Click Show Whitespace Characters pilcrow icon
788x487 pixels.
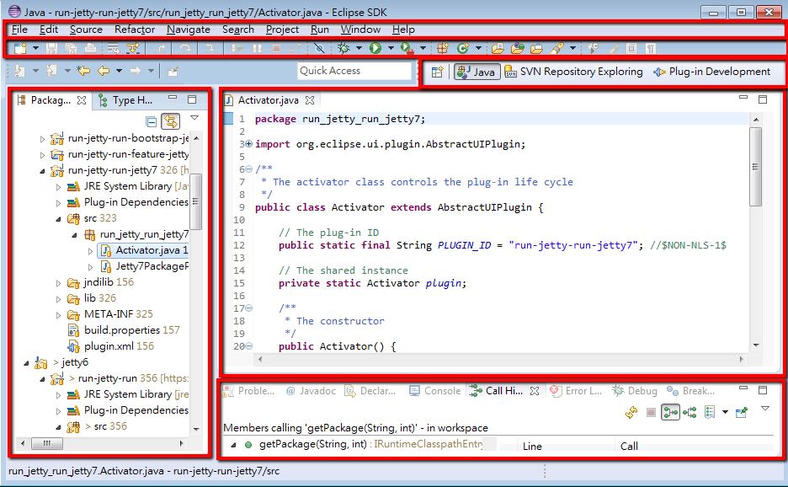(651, 48)
